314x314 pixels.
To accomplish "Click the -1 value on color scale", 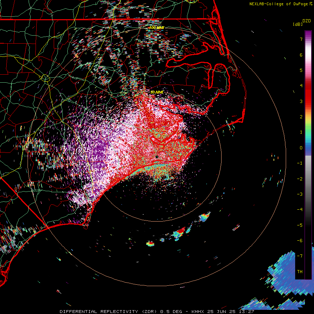I will [x=300, y=163].
